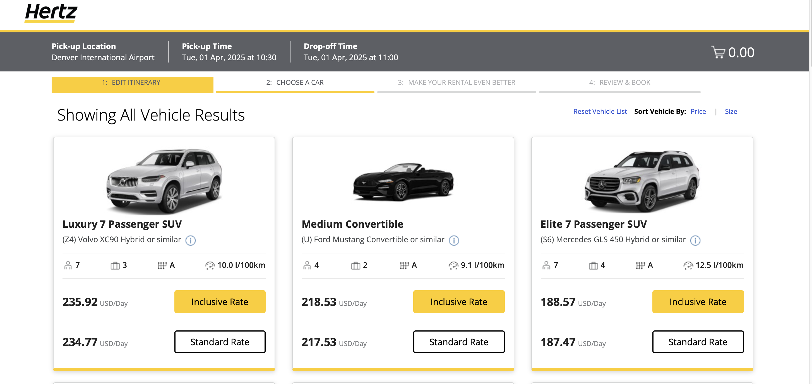Choose Standard Rate for Luxury 7 Passenger SUV
The image size is (812, 384).
click(x=220, y=342)
